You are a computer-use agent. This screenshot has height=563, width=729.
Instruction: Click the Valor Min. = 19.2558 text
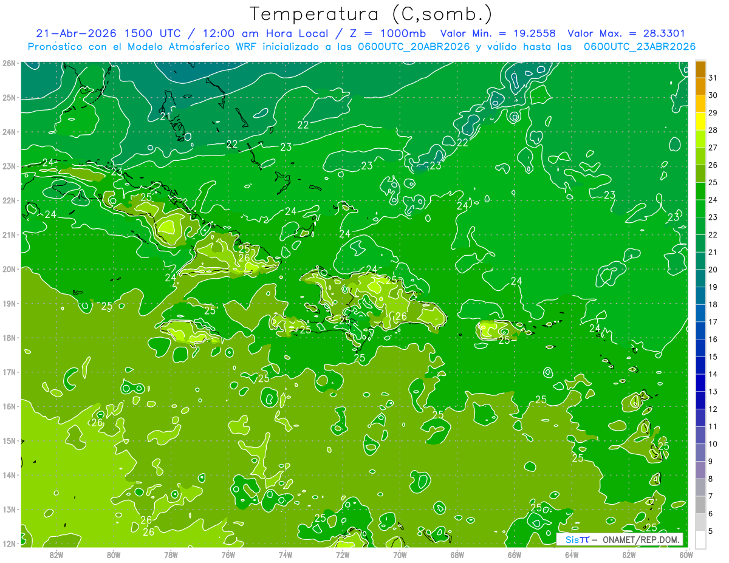(499, 33)
